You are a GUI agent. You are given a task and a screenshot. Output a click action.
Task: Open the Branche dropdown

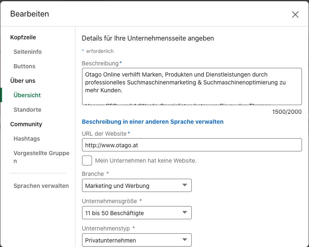pyautogui.click(x=137, y=185)
